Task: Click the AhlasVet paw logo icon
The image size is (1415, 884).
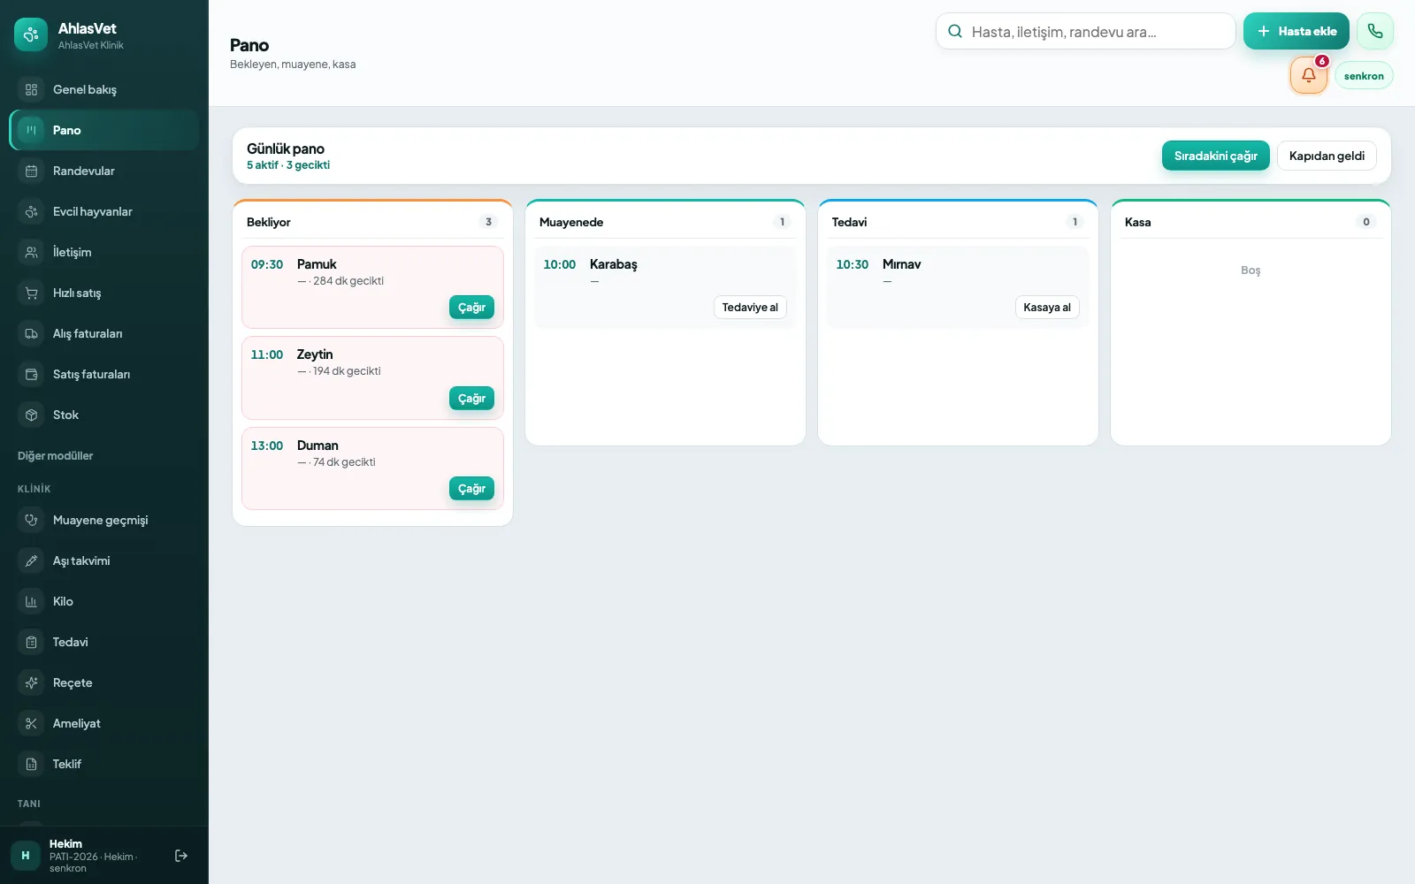Action: (31, 34)
